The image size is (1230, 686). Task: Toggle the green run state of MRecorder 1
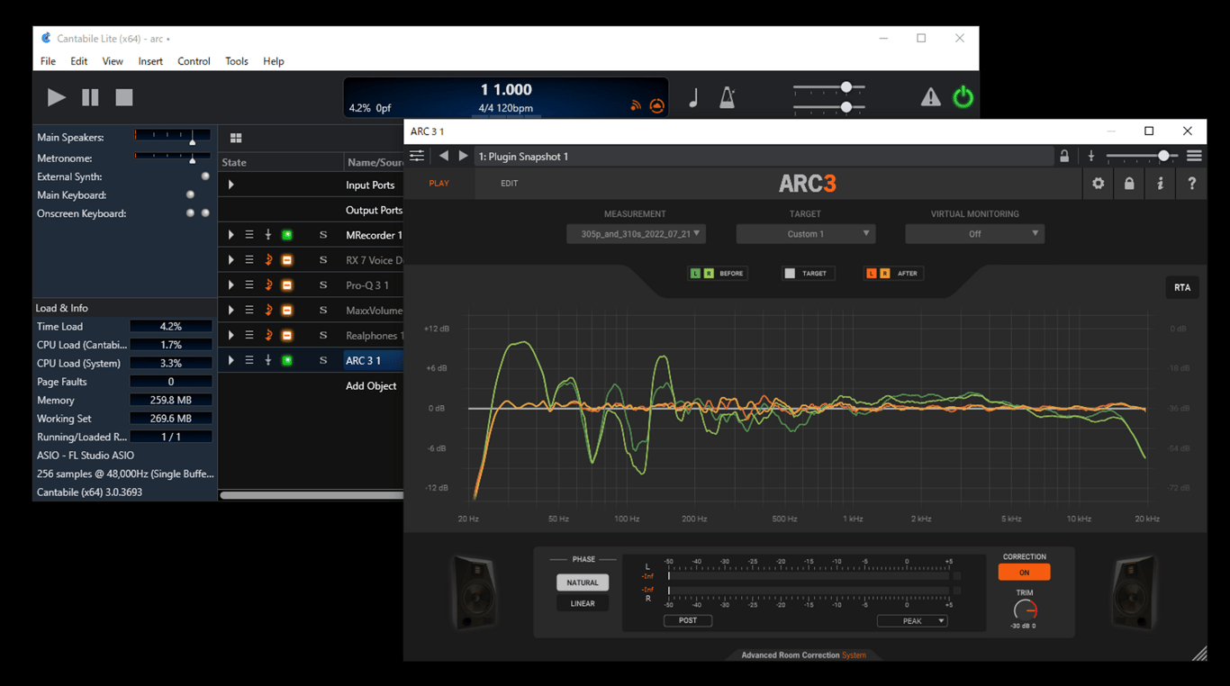[x=287, y=235]
